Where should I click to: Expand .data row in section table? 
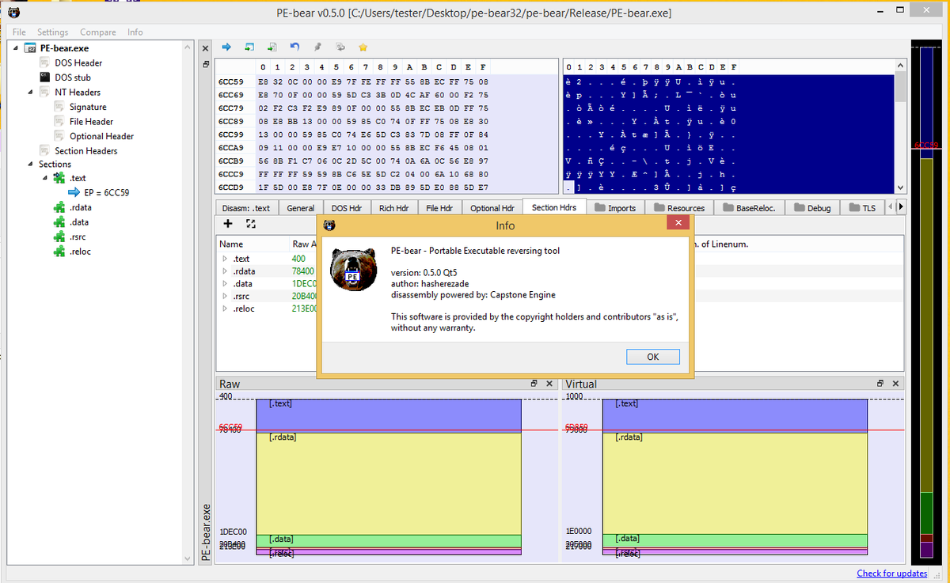click(225, 283)
